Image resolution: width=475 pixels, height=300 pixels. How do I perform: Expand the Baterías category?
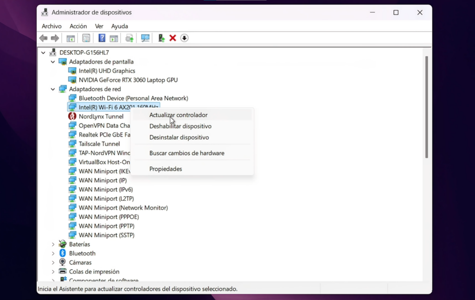pyautogui.click(x=53, y=244)
